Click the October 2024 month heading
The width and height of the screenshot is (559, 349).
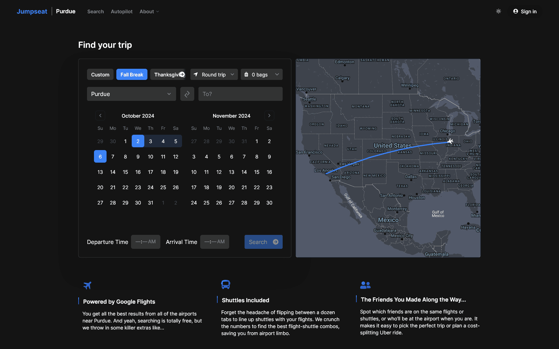coord(138,116)
